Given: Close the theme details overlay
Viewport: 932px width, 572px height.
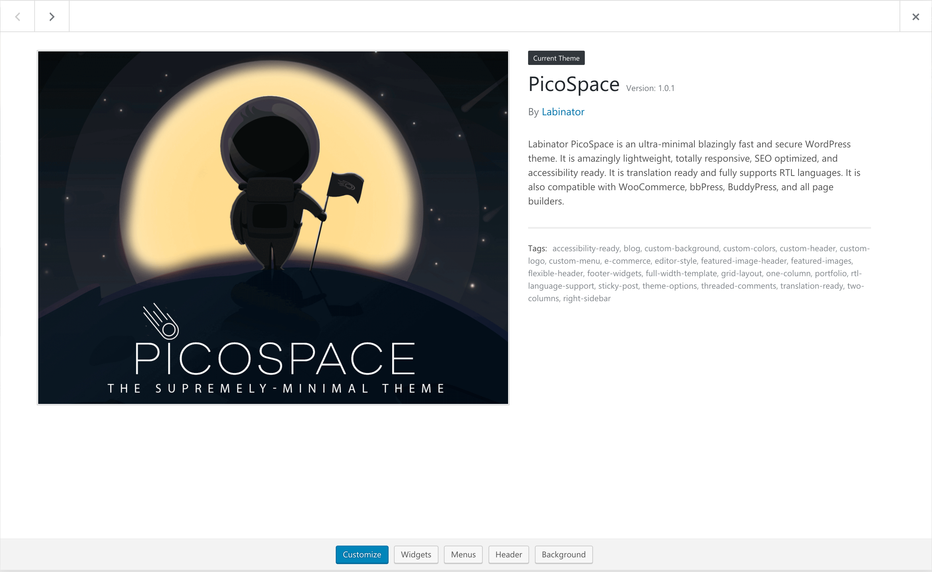Looking at the screenshot, I should (915, 16).
